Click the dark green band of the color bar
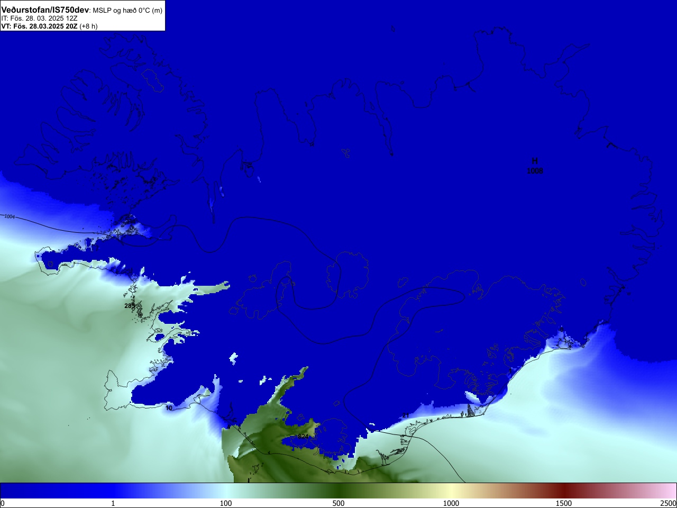Viewport: 677px width, 508px height. tap(338, 491)
